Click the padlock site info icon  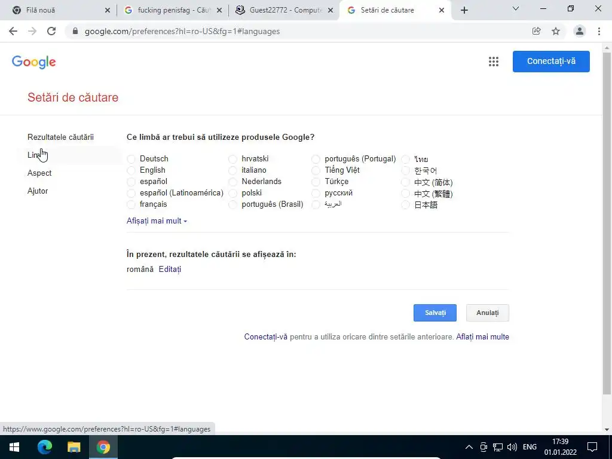click(75, 31)
